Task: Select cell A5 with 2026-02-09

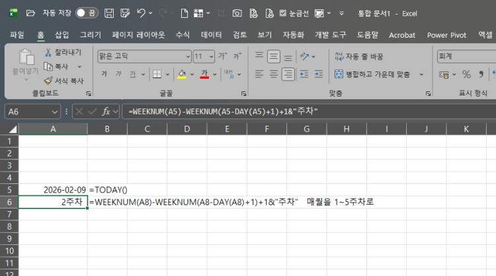Action: [x=53, y=189]
